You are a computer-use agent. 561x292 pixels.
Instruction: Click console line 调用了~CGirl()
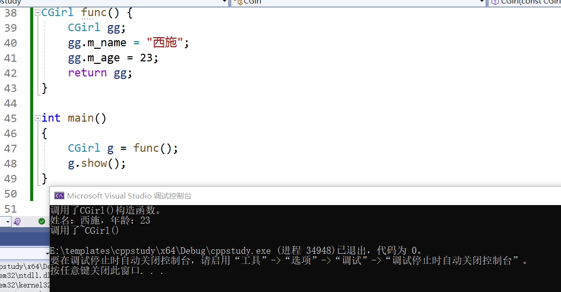pos(84,231)
